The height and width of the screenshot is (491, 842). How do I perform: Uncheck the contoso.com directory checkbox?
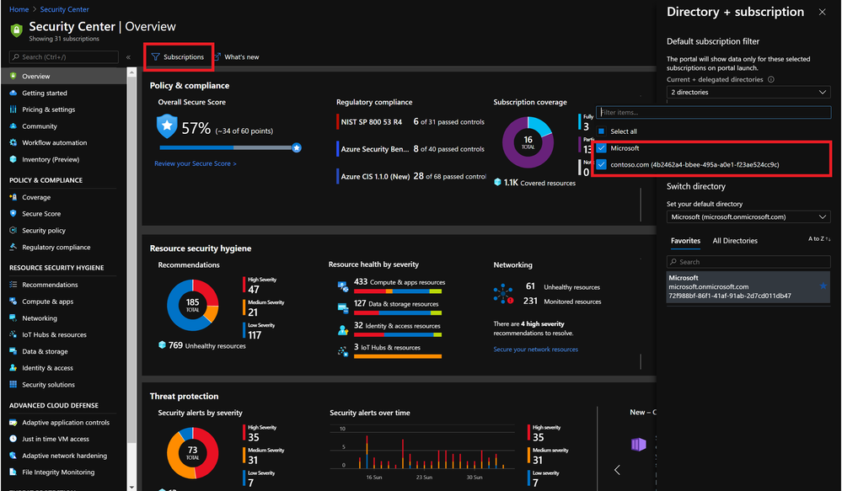point(602,165)
